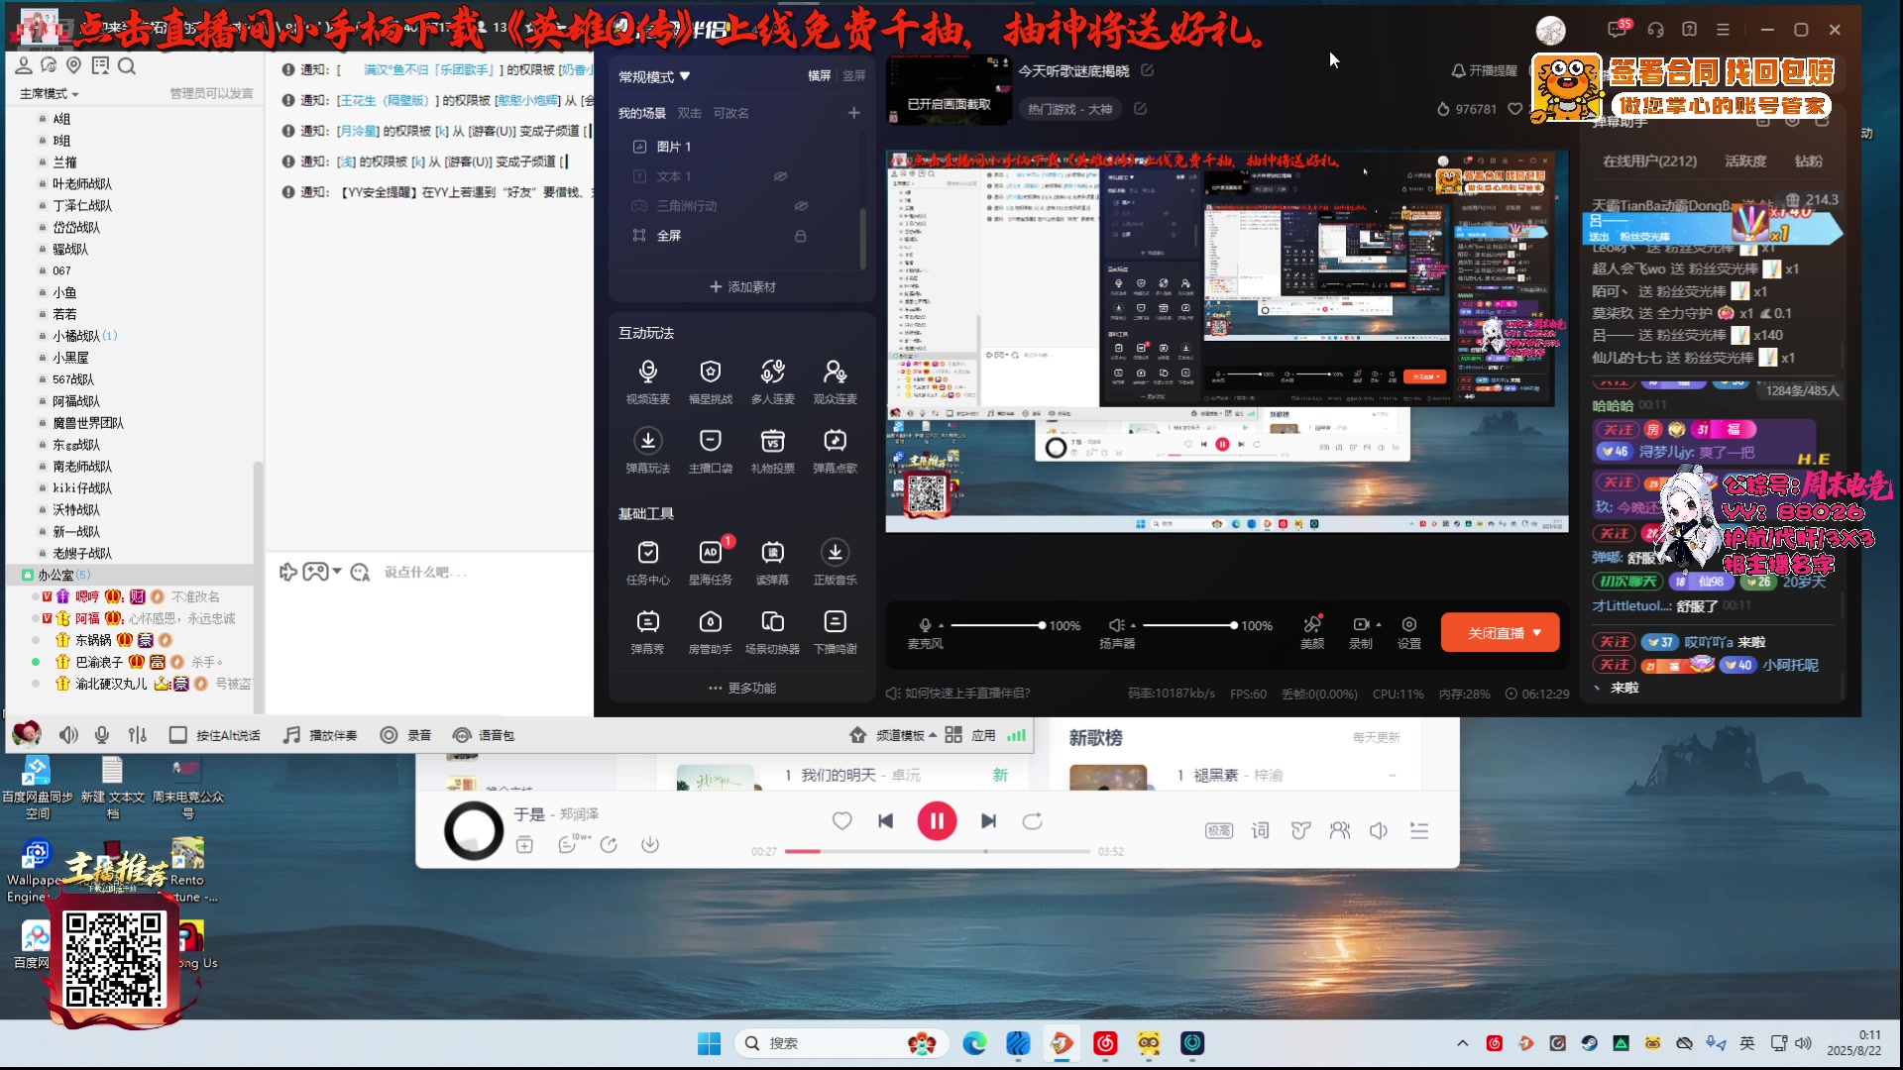Viewport: 1903px width, 1070px height.
Task: Expand microphone device arrow
Action: pos(942,625)
